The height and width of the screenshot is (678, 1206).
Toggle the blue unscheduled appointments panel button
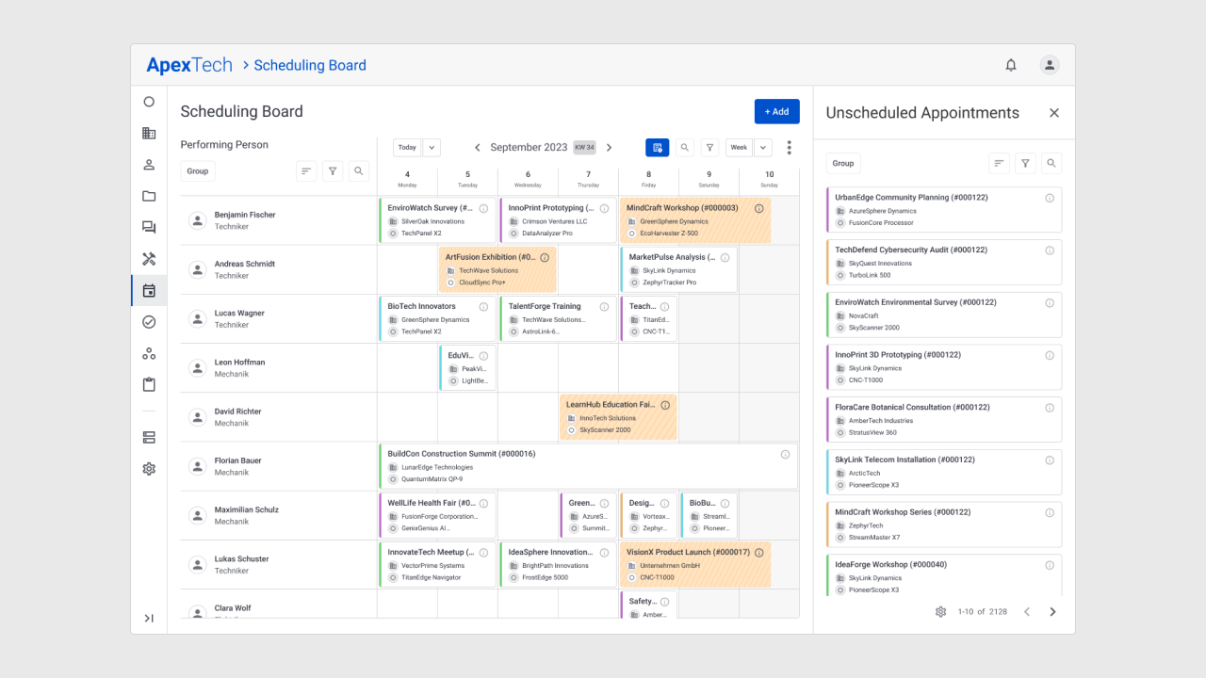(658, 148)
